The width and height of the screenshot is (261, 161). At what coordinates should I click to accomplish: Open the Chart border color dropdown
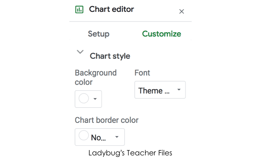pos(100,137)
